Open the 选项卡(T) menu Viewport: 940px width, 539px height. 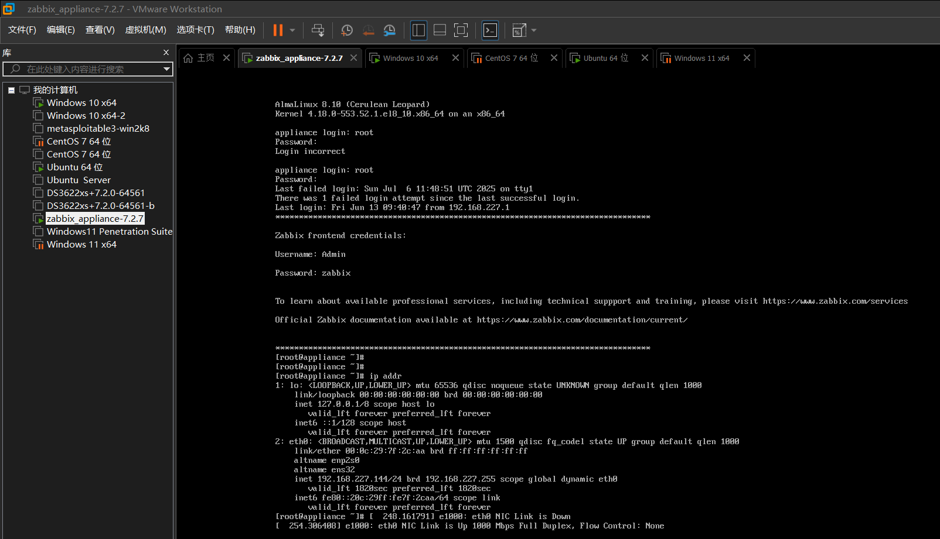(196, 30)
